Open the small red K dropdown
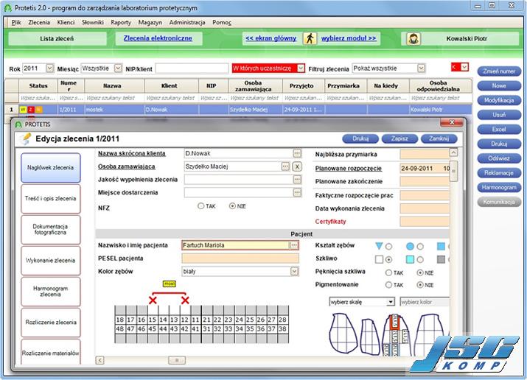 [464, 67]
